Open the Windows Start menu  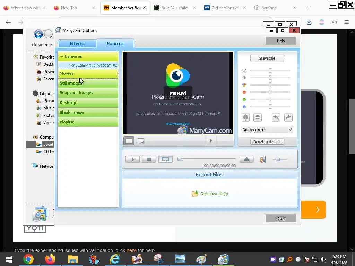9,259
